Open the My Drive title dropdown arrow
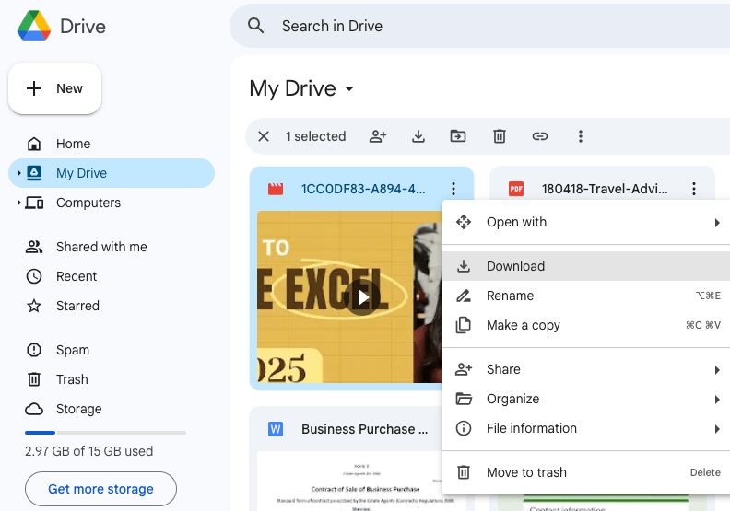Image resolution: width=730 pixels, height=511 pixels. pos(349,88)
